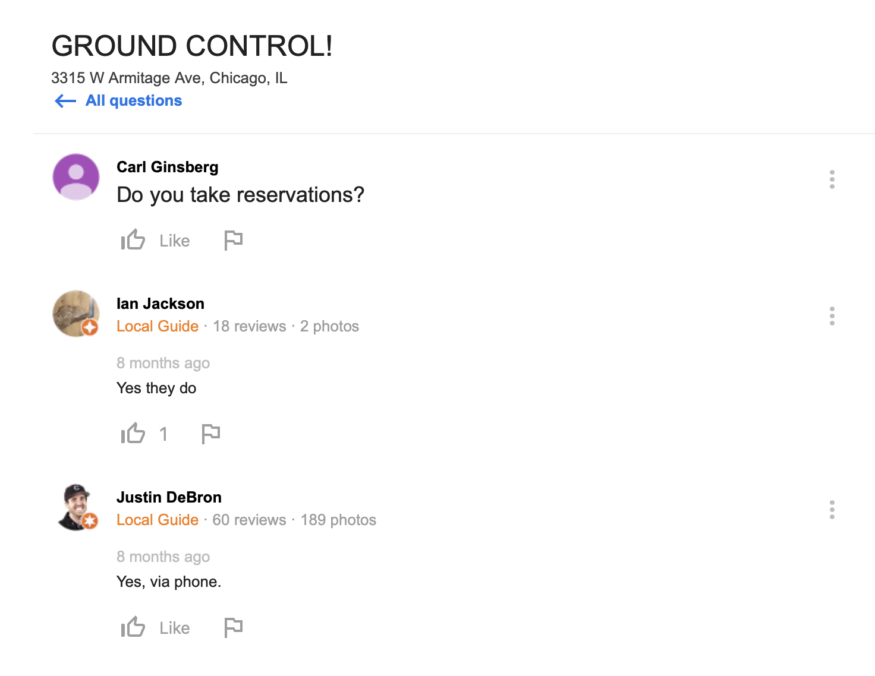The height and width of the screenshot is (676, 875).
Task: Click Local Guide label under Ian Jackson
Action: click(x=158, y=326)
